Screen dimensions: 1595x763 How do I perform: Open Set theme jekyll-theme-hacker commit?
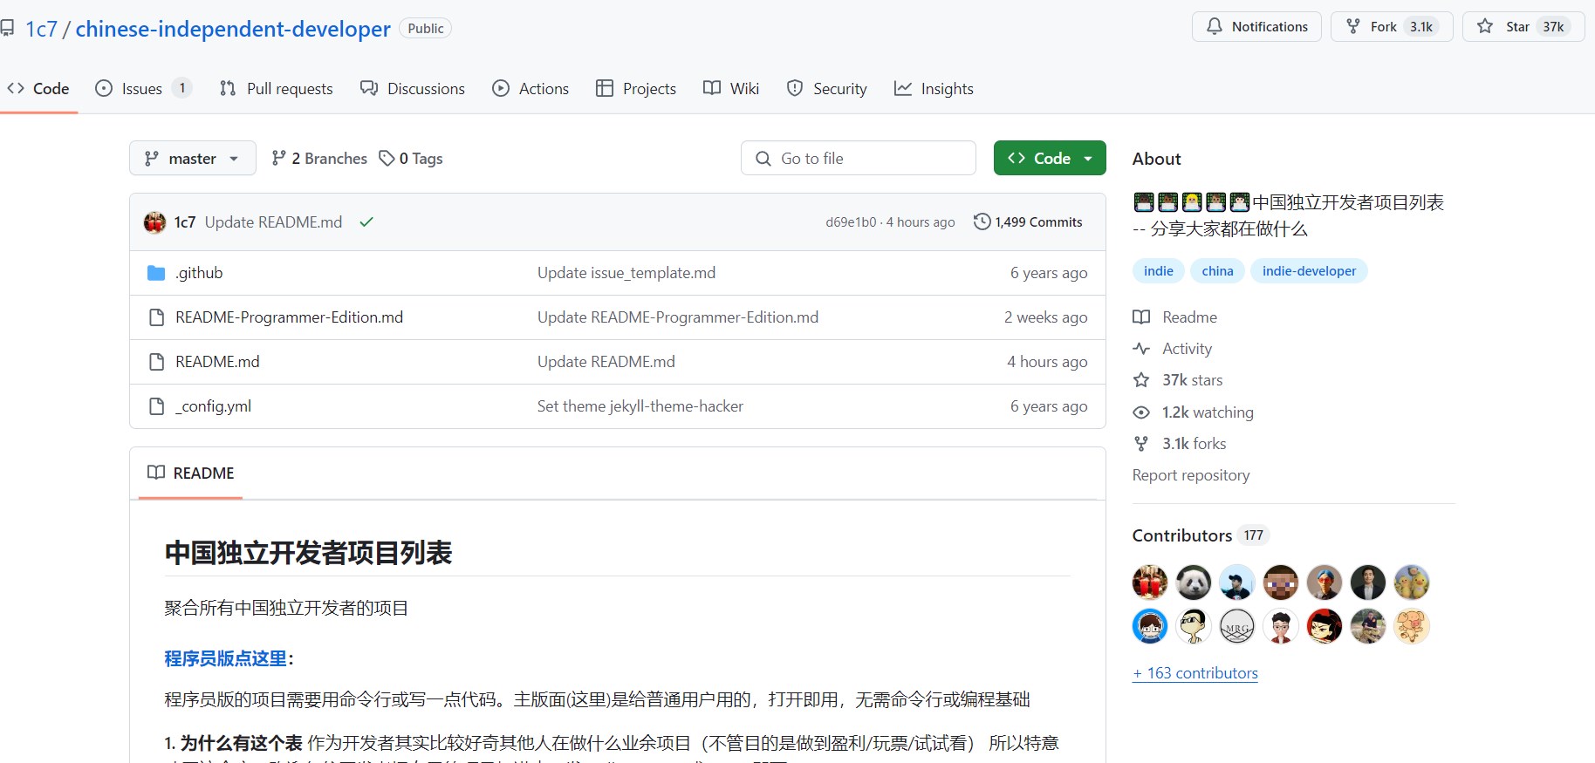point(640,406)
